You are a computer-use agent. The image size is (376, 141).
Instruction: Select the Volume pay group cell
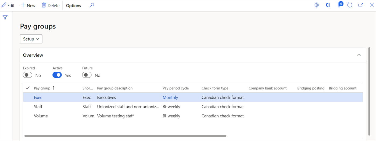pyautogui.click(x=41, y=116)
